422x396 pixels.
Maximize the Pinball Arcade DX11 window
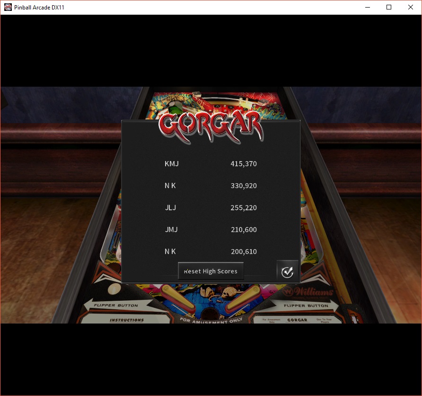pyautogui.click(x=389, y=7)
